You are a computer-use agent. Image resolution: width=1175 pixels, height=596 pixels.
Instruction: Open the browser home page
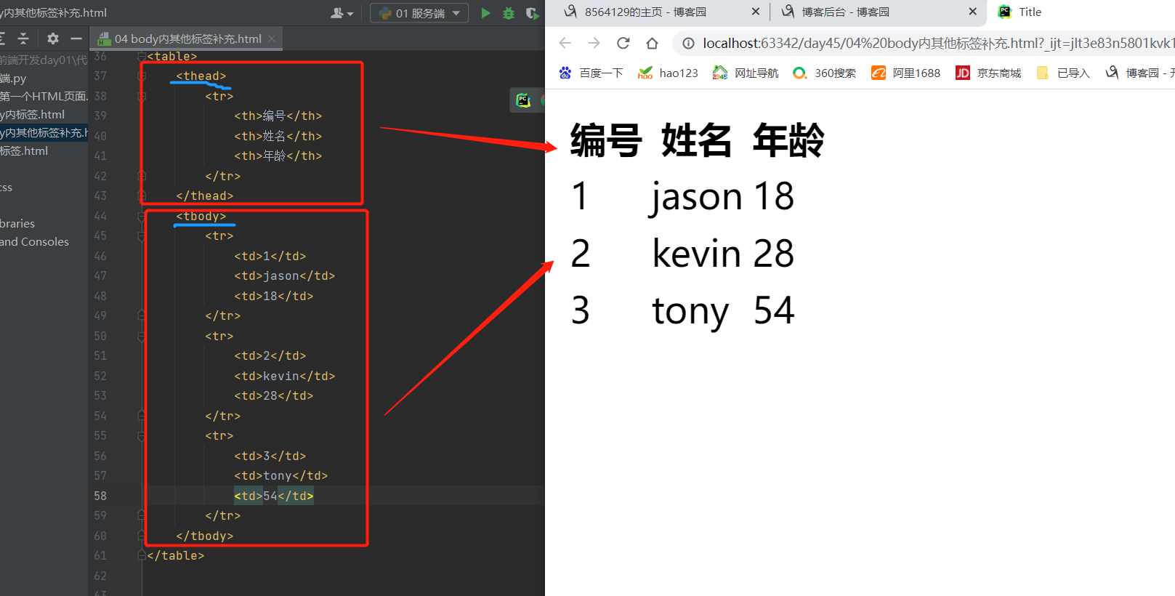point(652,43)
